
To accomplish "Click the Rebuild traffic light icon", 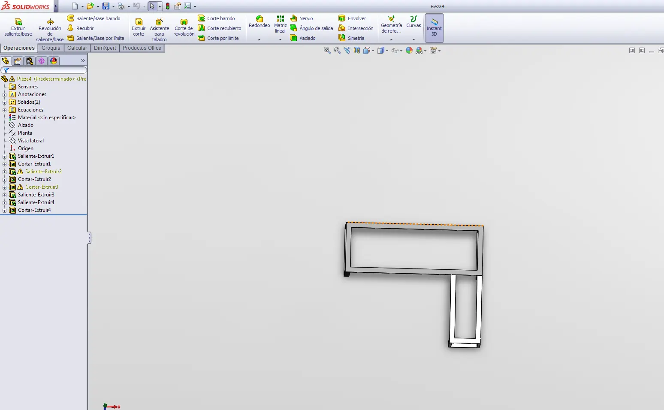I will (168, 6).
